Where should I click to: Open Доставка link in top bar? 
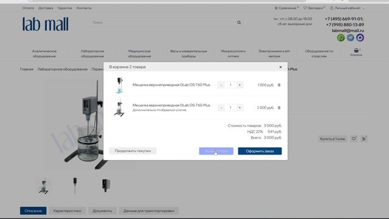coord(46,8)
